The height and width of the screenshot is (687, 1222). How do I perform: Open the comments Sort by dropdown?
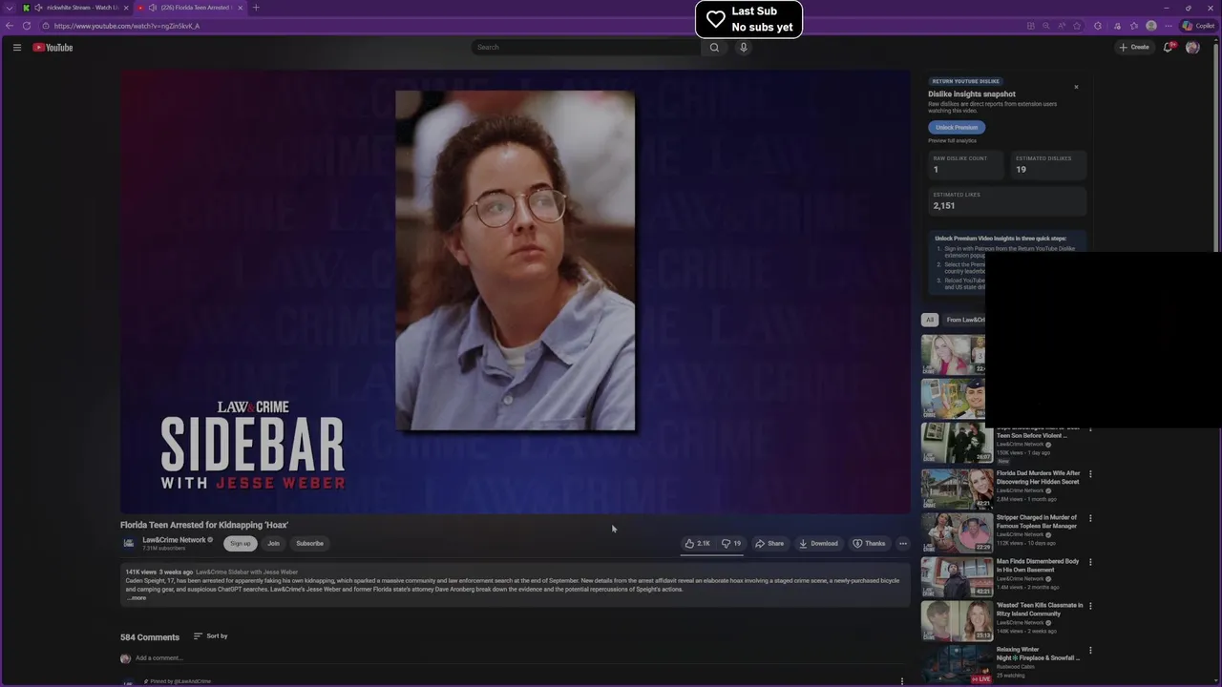pos(211,635)
